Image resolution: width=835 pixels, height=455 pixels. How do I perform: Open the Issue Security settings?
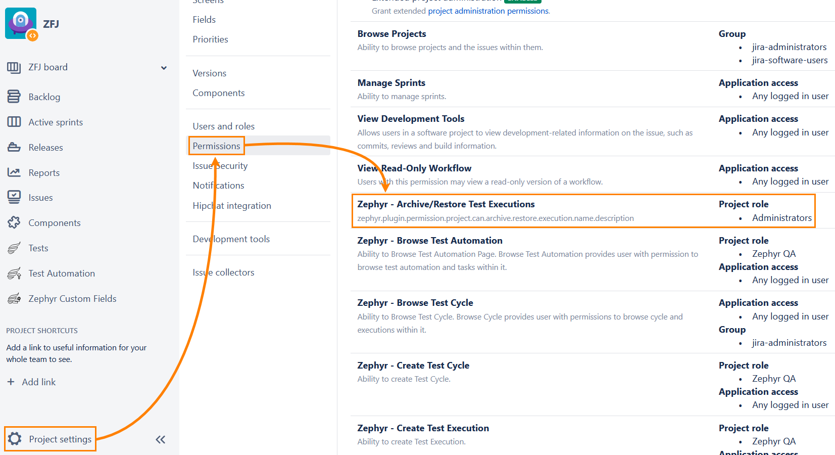click(x=220, y=165)
